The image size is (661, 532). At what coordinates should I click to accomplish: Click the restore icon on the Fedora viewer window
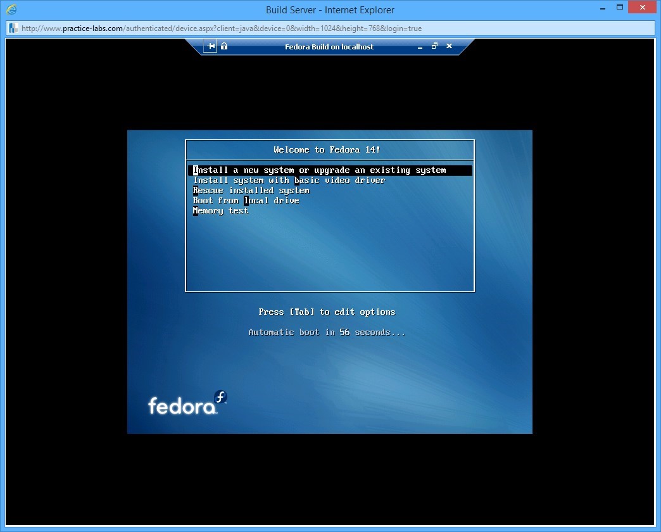[434, 46]
